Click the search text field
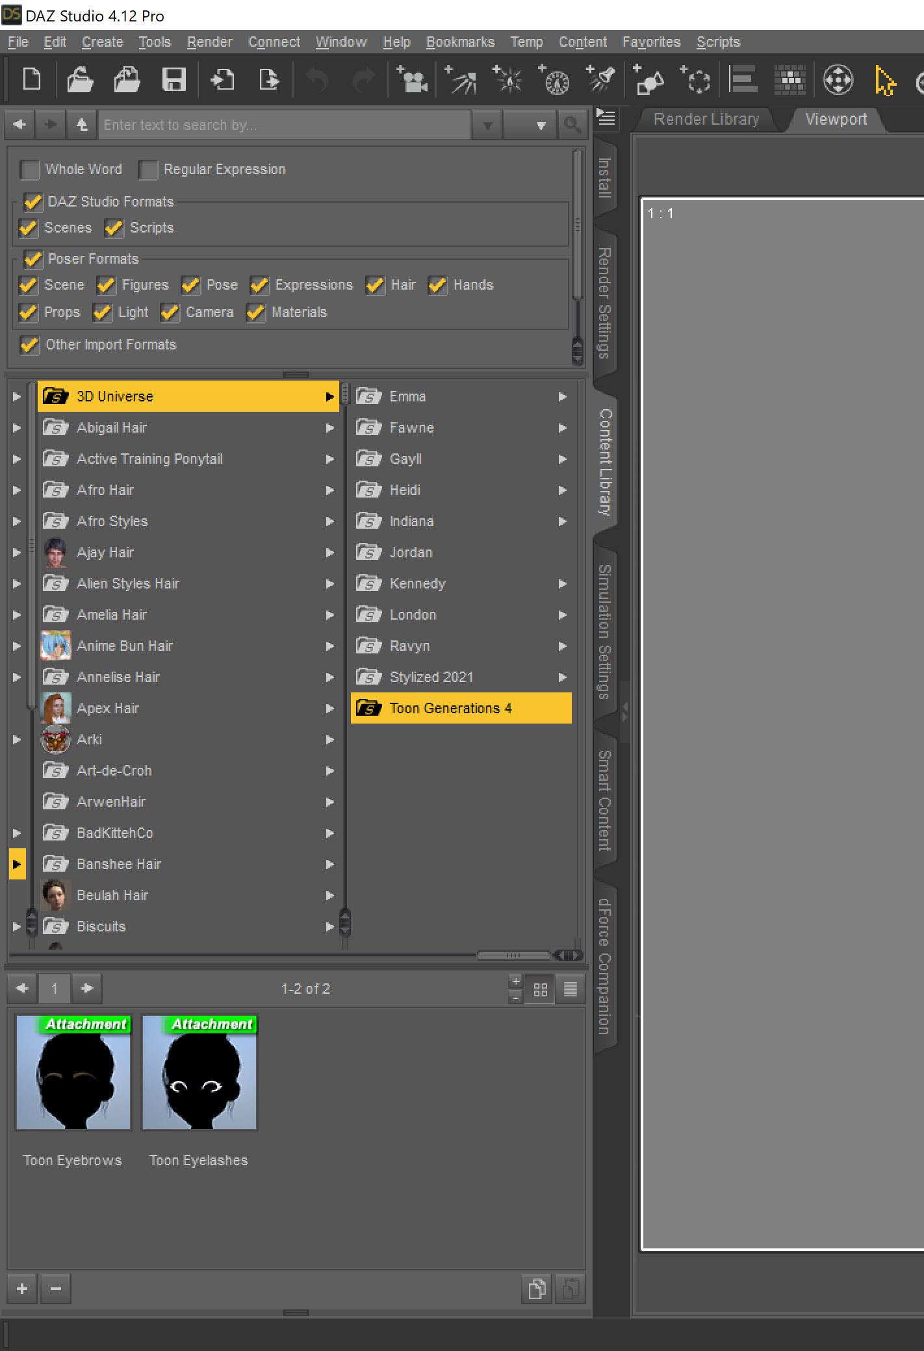 285,125
